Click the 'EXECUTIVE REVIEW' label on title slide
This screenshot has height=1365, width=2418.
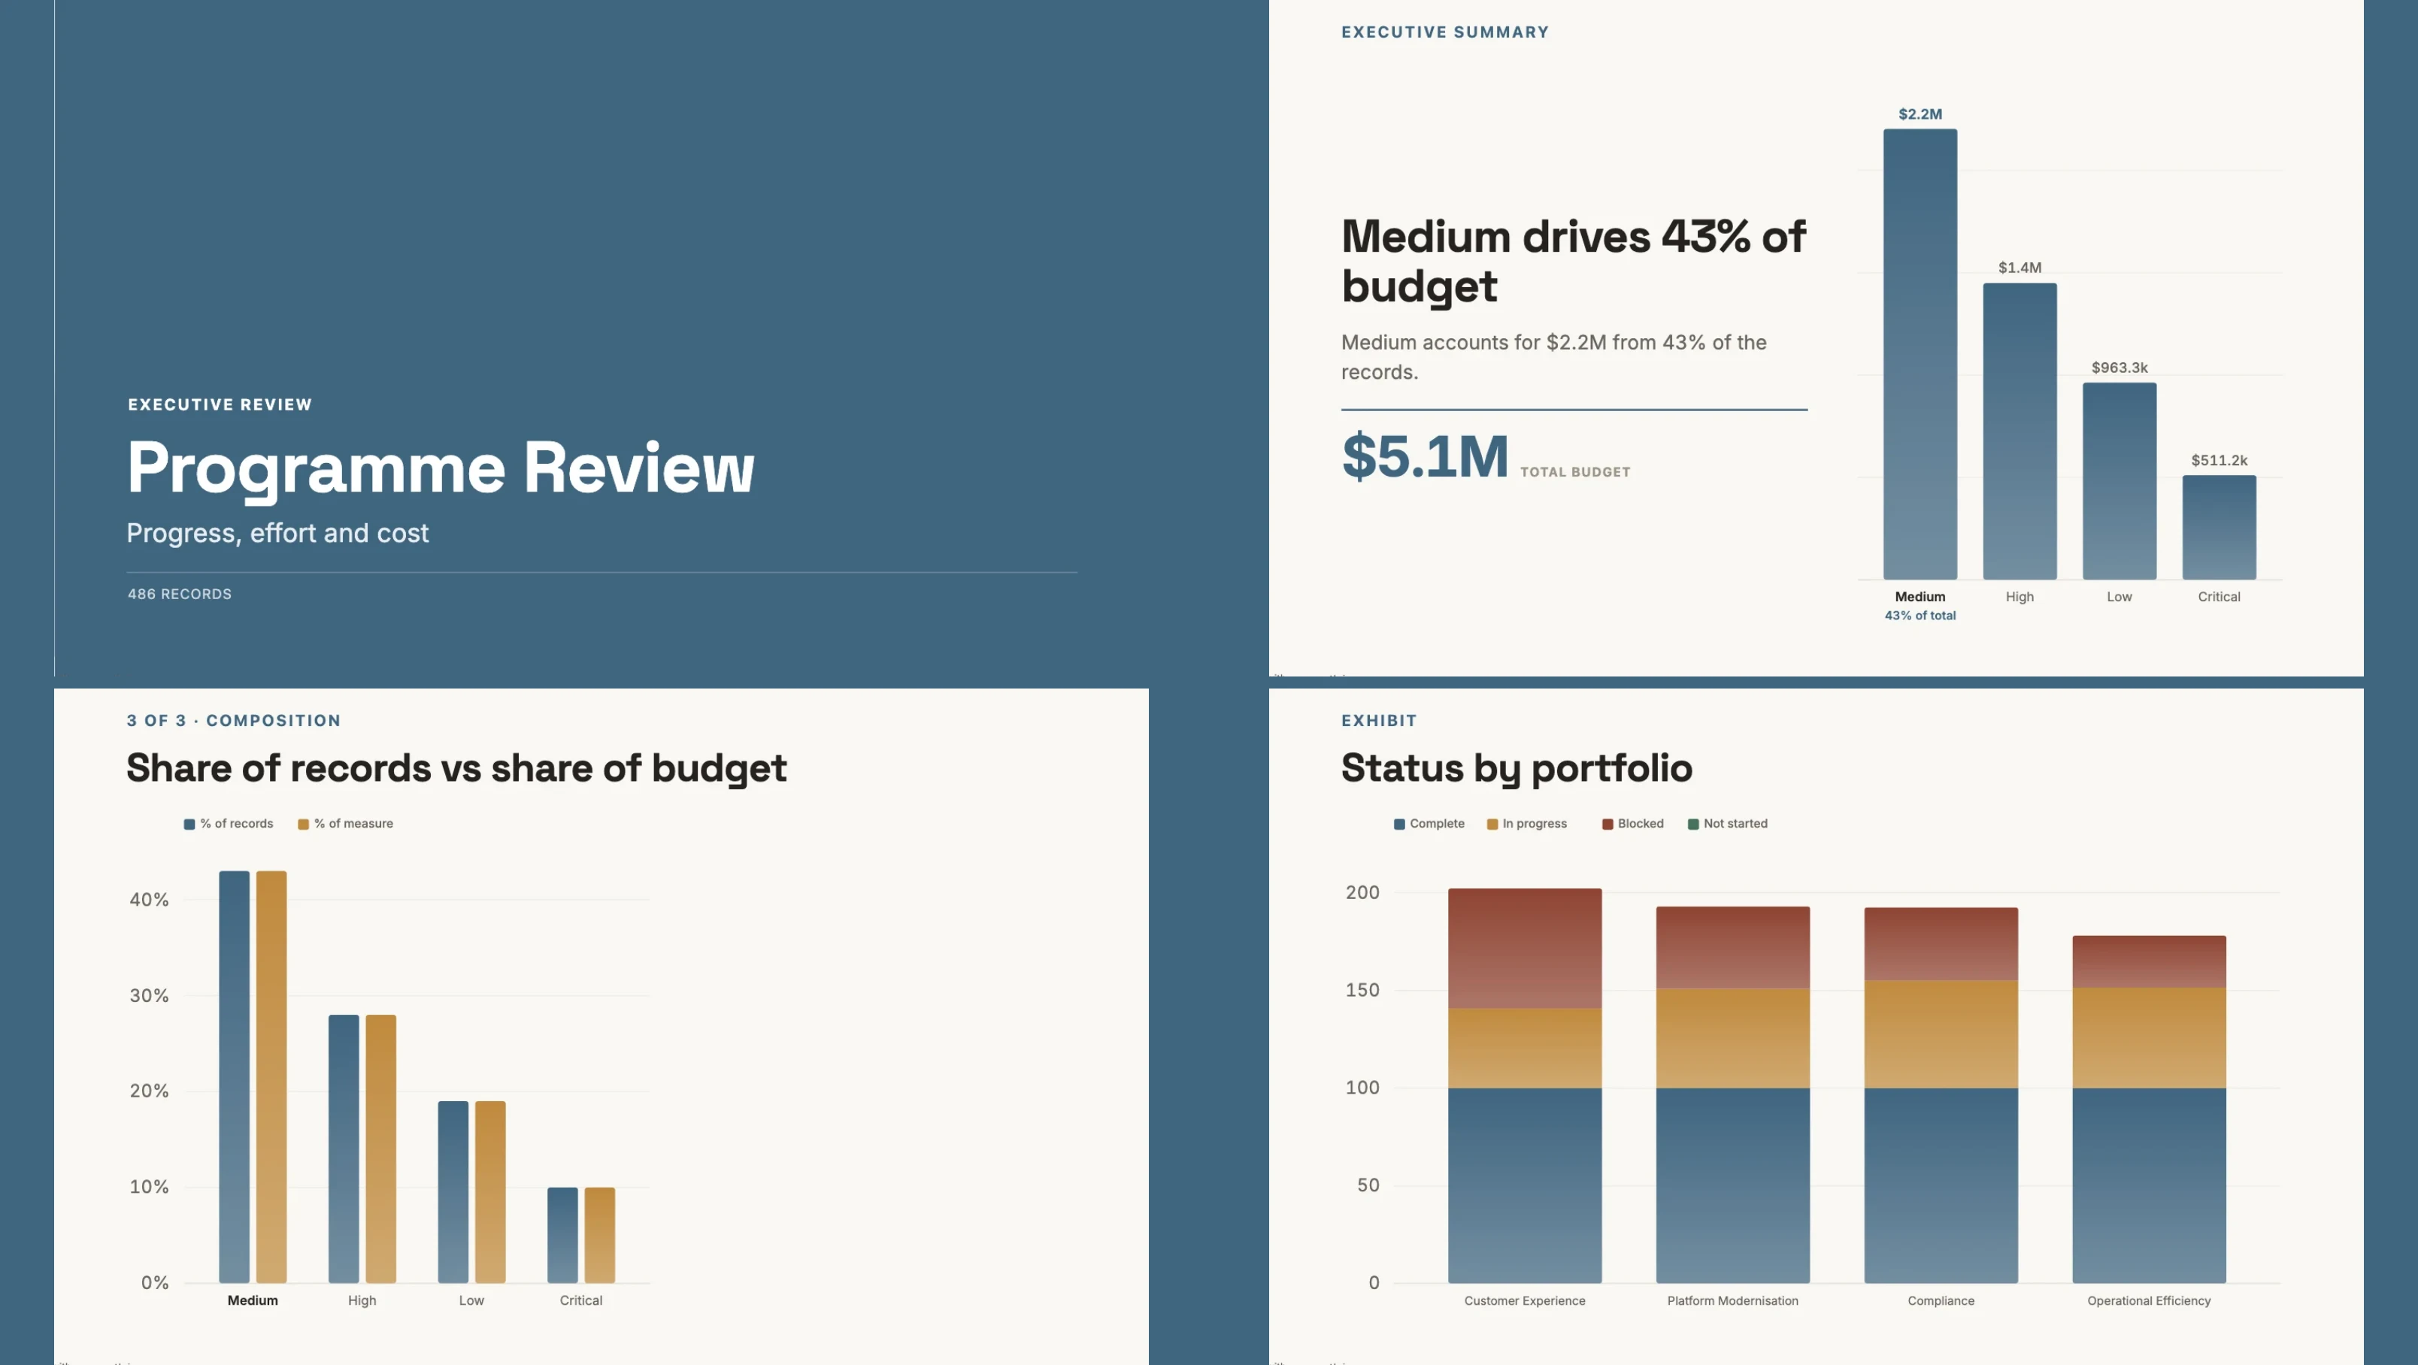pyautogui.click(x=220, y=404)
